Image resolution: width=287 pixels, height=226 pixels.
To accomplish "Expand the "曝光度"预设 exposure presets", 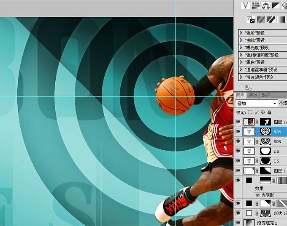I will (241, 47).
